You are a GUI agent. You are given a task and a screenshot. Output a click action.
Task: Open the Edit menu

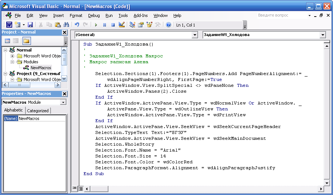pos(30,15)
